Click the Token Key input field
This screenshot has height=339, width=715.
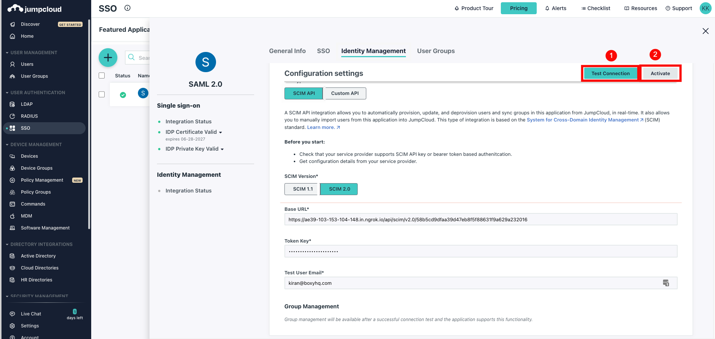481,251
